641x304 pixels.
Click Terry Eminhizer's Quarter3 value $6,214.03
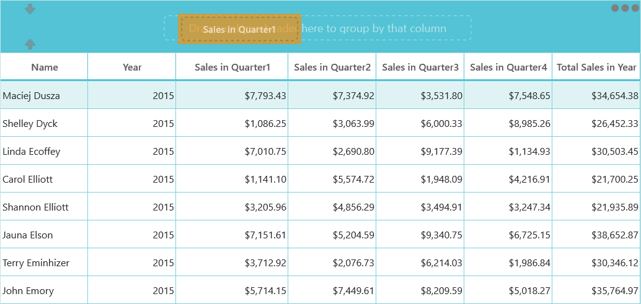point(420,263)
